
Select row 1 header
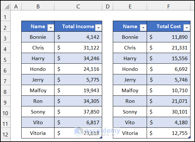5,17
